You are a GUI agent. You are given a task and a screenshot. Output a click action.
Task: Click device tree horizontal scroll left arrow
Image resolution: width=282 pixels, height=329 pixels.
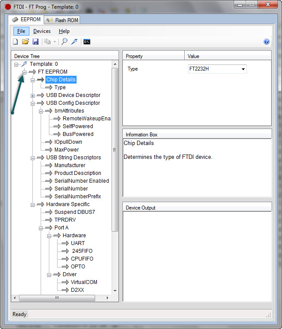click(15, 298)
